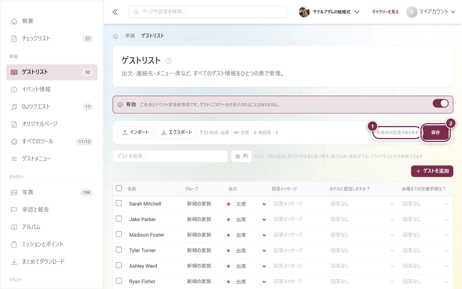The image size is (462, 289).
Task: Click the DJリクエスト music note icon
Action: pos(14,107)
